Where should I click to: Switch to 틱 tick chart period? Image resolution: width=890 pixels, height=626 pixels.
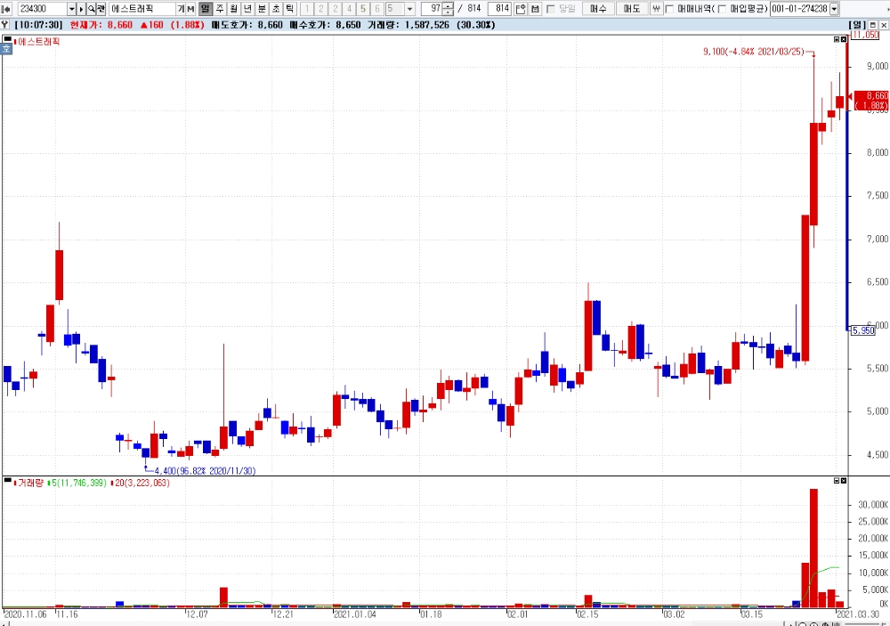(x=289, y=9)
